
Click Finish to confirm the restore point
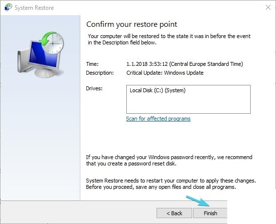[x=210, y=213]
